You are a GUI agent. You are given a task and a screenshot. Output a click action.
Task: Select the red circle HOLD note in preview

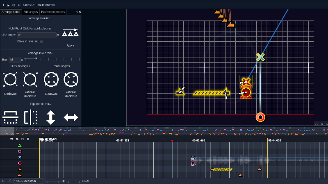[x=246, y=93]
